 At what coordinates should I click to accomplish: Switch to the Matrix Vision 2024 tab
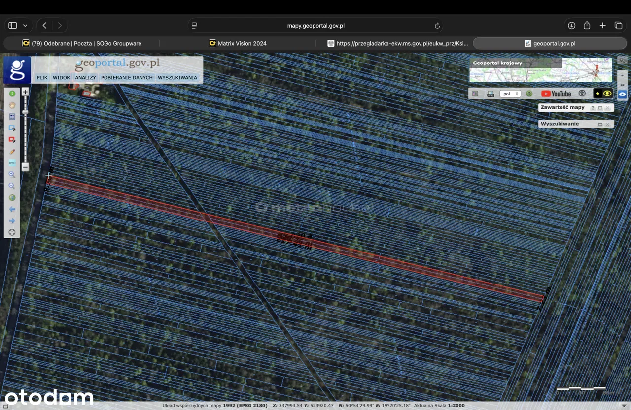click(x=237, y=43)
